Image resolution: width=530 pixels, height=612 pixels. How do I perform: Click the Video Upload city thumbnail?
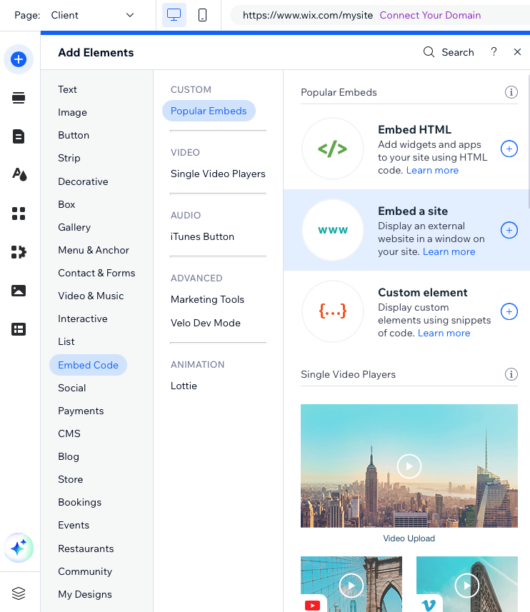click(x=409, y=466)
